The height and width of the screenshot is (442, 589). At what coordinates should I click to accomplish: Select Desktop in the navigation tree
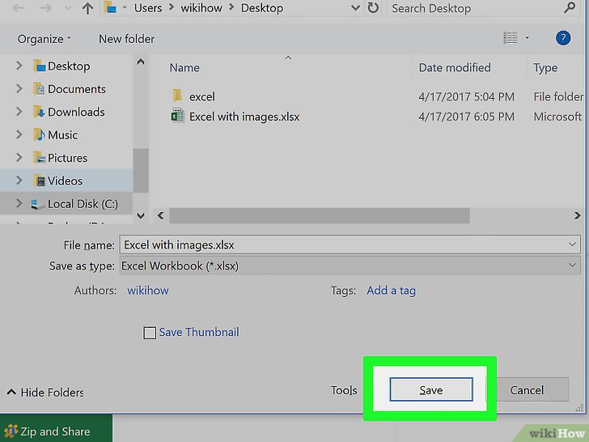click(69, 66)
